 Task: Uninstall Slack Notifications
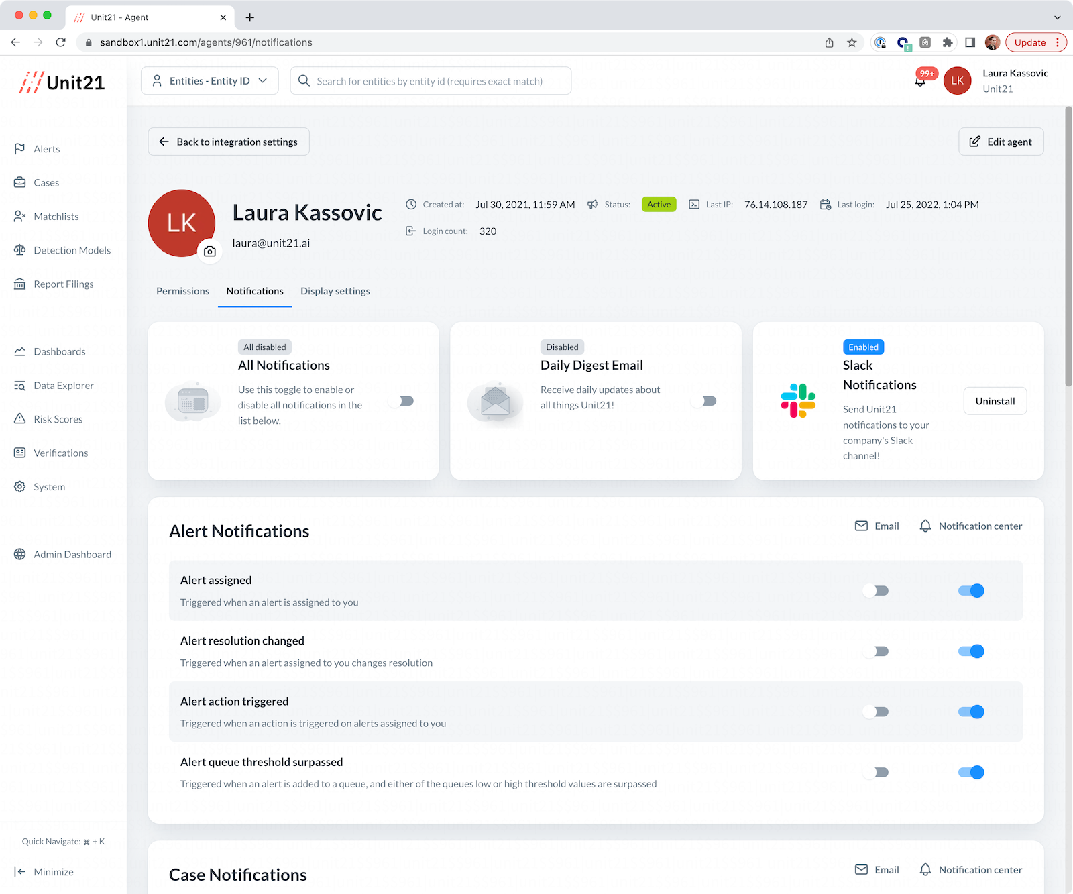[x=995, y=401]
